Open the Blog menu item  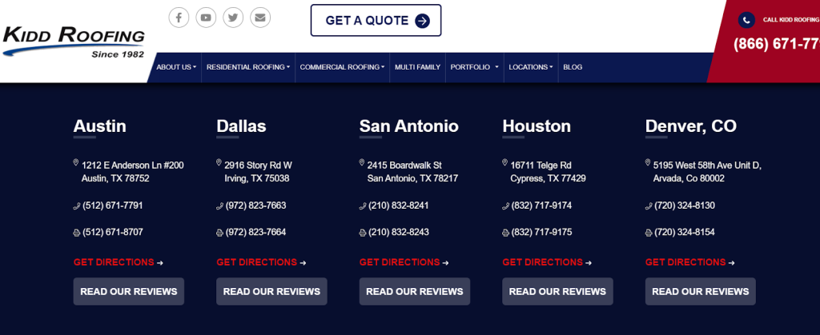(x=573, y=67)
